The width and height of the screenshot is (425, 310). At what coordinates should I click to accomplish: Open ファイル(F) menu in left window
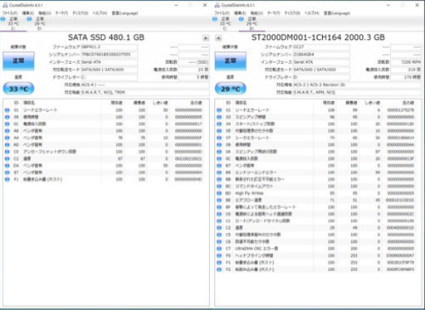pyautogui.click(x=10, y=13)
